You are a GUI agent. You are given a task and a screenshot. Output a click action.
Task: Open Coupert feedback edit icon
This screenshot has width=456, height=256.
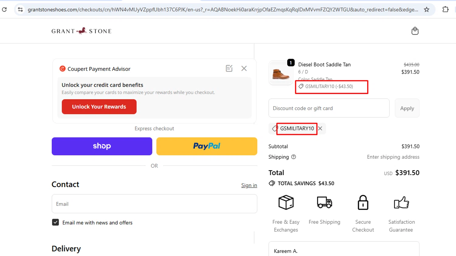click(x=229, y=68)
